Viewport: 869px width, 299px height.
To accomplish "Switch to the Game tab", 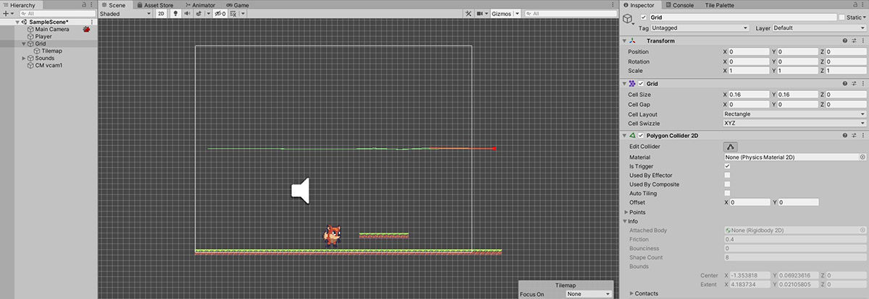I will point(237,4).
